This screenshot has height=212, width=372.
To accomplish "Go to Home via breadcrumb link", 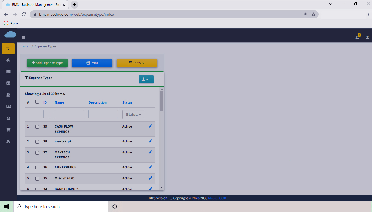I will pyautogui.click(x=24, y=46).
